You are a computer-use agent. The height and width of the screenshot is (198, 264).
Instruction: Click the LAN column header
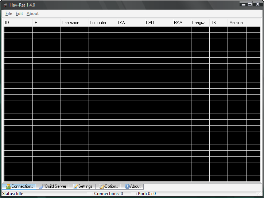click(131, 23)
